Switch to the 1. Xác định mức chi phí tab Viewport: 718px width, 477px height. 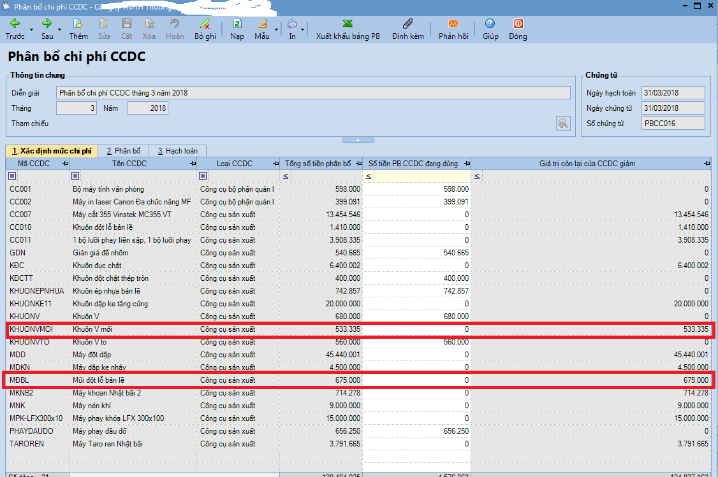coord(52,151)
